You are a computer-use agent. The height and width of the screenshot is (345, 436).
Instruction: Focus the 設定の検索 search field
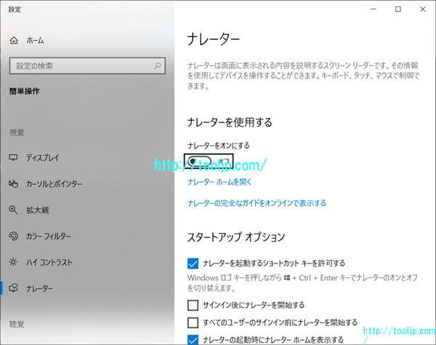coord(87,66)
